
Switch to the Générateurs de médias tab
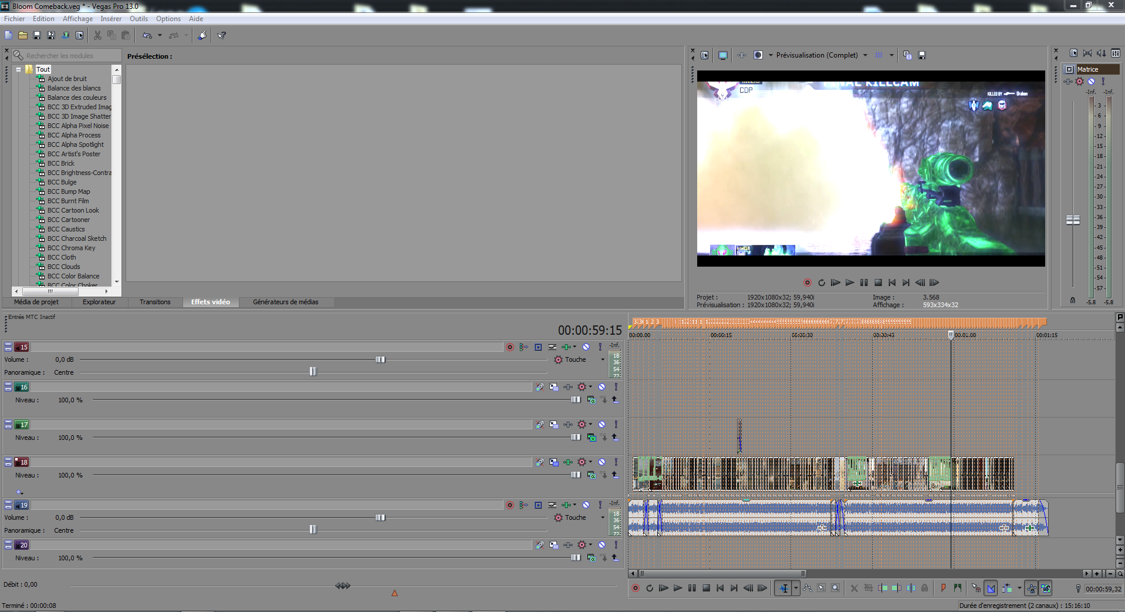286,302
